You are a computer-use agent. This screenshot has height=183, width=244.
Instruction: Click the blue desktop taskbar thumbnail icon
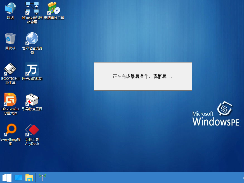[18, 177]
